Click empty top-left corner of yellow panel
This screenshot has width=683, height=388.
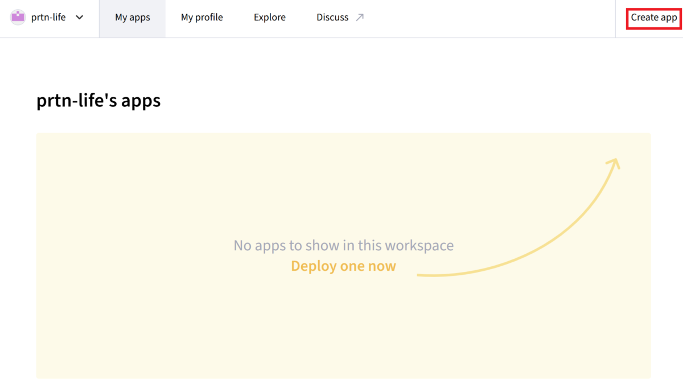click(x=57, y=151)
